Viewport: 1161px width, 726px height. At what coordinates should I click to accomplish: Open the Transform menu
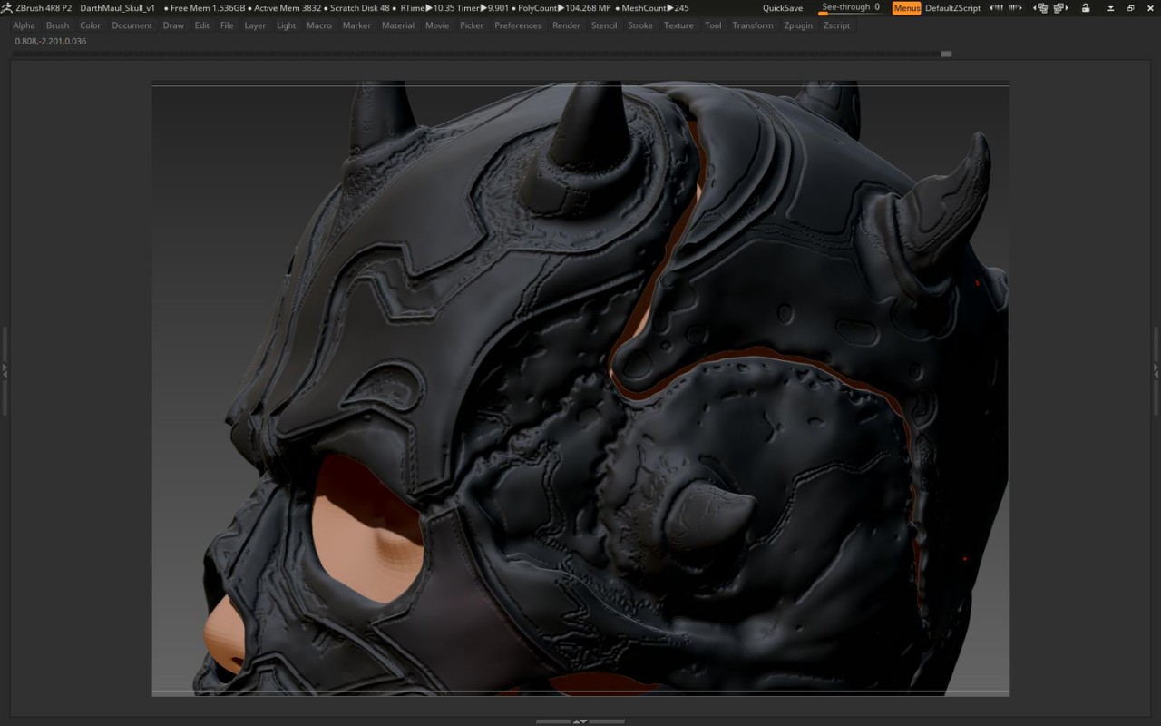(753, 25)
